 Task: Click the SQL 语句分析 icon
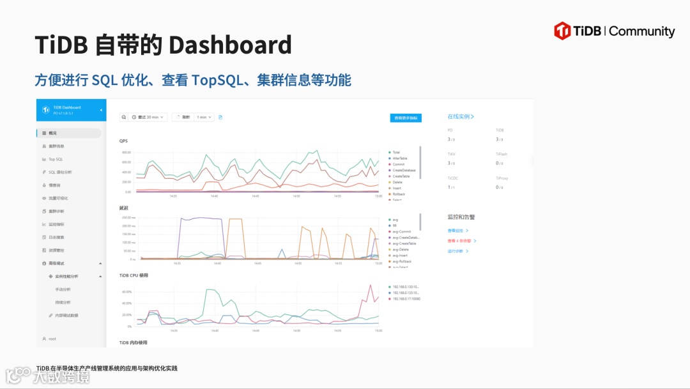44,172
